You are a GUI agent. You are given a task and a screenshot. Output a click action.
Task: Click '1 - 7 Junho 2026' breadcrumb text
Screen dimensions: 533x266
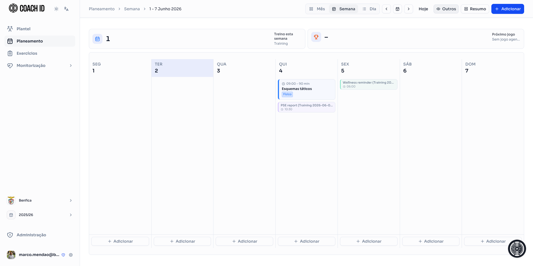(165, 9)
